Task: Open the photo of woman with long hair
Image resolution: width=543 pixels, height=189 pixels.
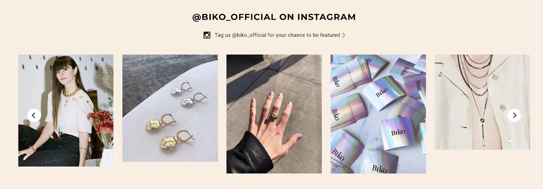Action: (x=66, y=111)
